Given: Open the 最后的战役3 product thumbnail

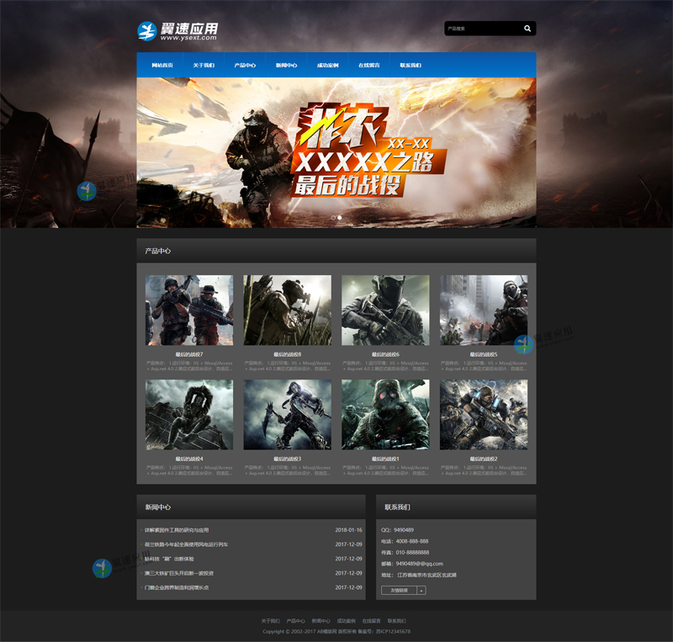Looking at the screenshot, I should (287, 414).
